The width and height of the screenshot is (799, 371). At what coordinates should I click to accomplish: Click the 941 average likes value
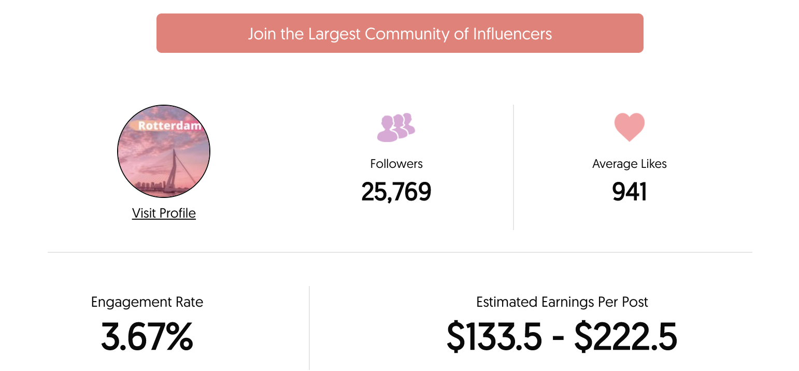(630, 192)
